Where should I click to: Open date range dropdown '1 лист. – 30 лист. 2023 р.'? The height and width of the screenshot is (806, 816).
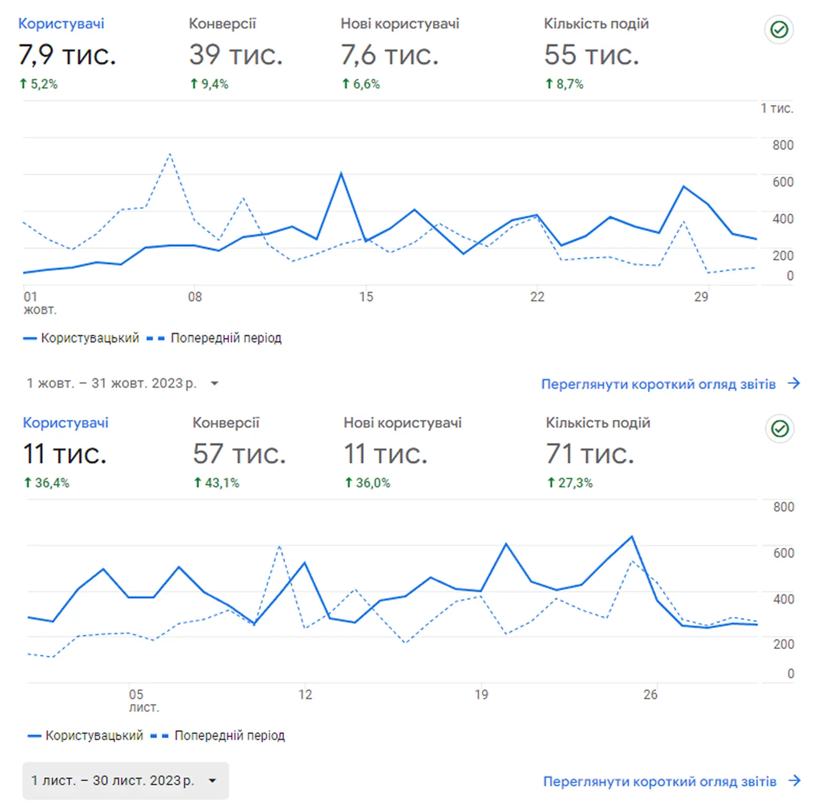125,780
